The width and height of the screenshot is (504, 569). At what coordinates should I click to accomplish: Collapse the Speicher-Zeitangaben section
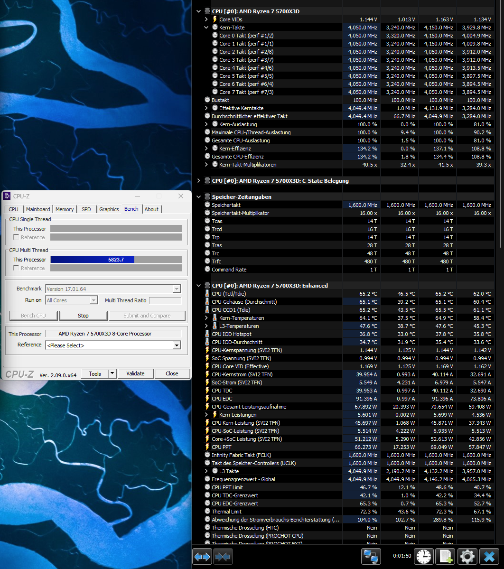point(198,196)
